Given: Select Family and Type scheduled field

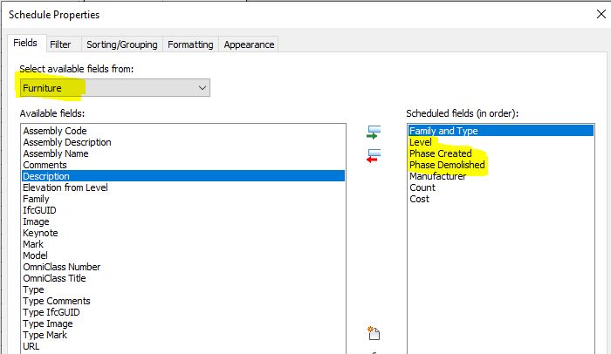Looking at the screenshot, I should click(x=501, y=131).
